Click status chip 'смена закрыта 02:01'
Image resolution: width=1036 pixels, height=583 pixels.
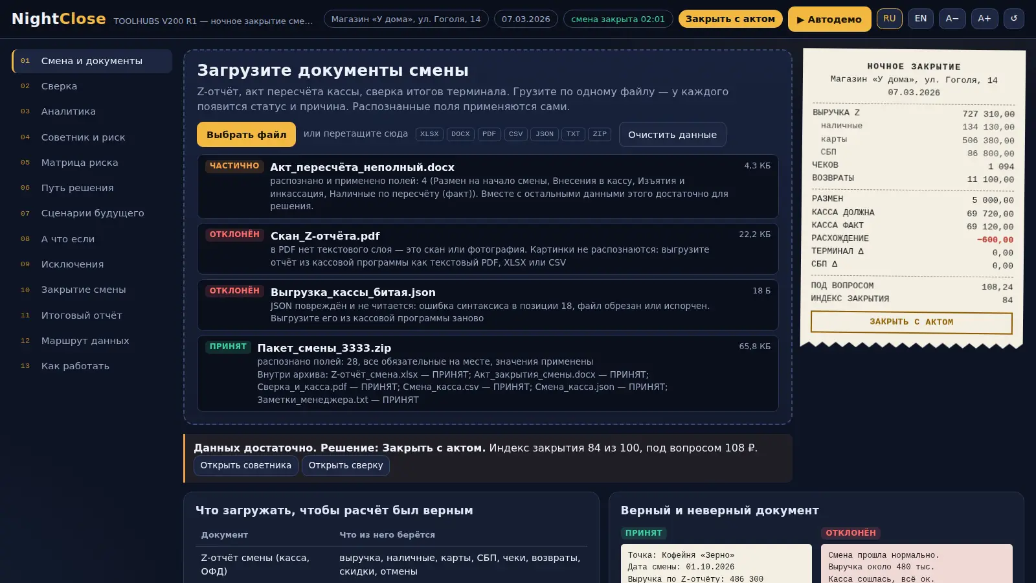618,19
